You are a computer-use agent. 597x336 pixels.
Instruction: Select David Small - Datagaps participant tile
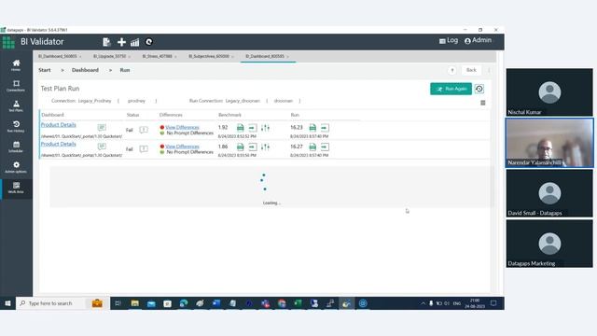click(549, 193)
